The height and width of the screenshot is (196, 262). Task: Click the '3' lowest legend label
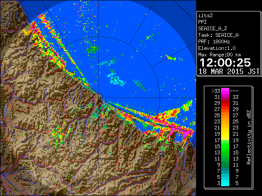click(219, 183)
